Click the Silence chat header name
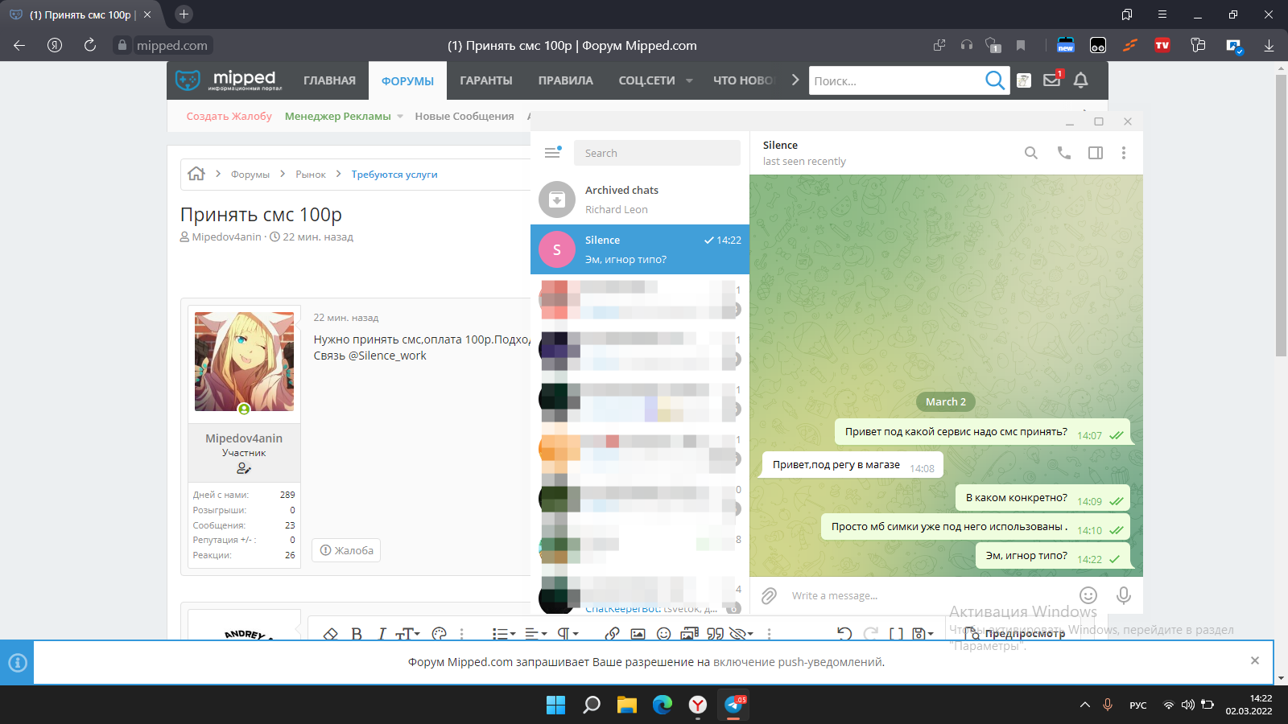1288x724 pixels. pyautogui.click(x=780, y=145)
